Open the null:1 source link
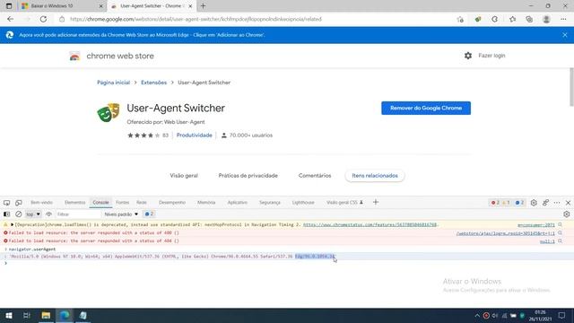This screenshot has height=323, width=574. click(x=547, y=241)
